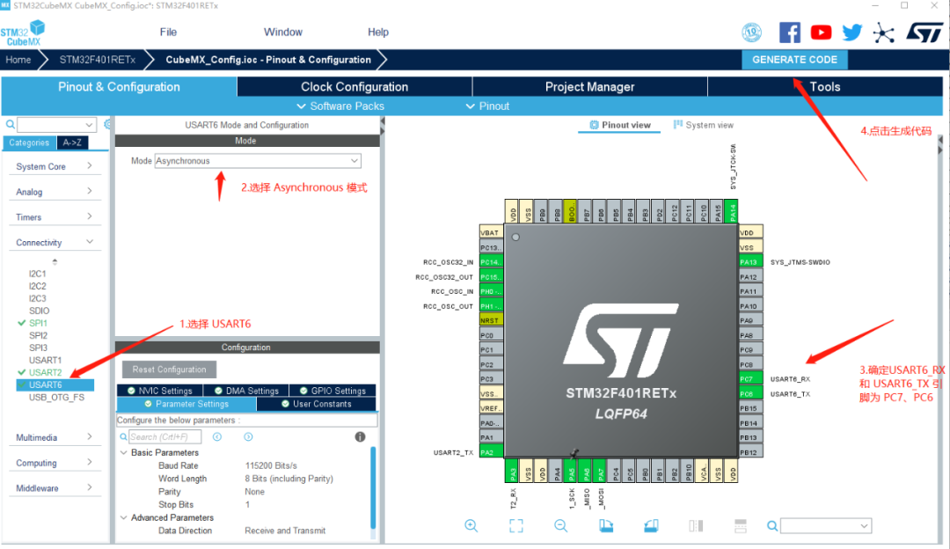Open GPIO Settings tab
The height and width of the screenshot is (549, 950).
[332, 391]
